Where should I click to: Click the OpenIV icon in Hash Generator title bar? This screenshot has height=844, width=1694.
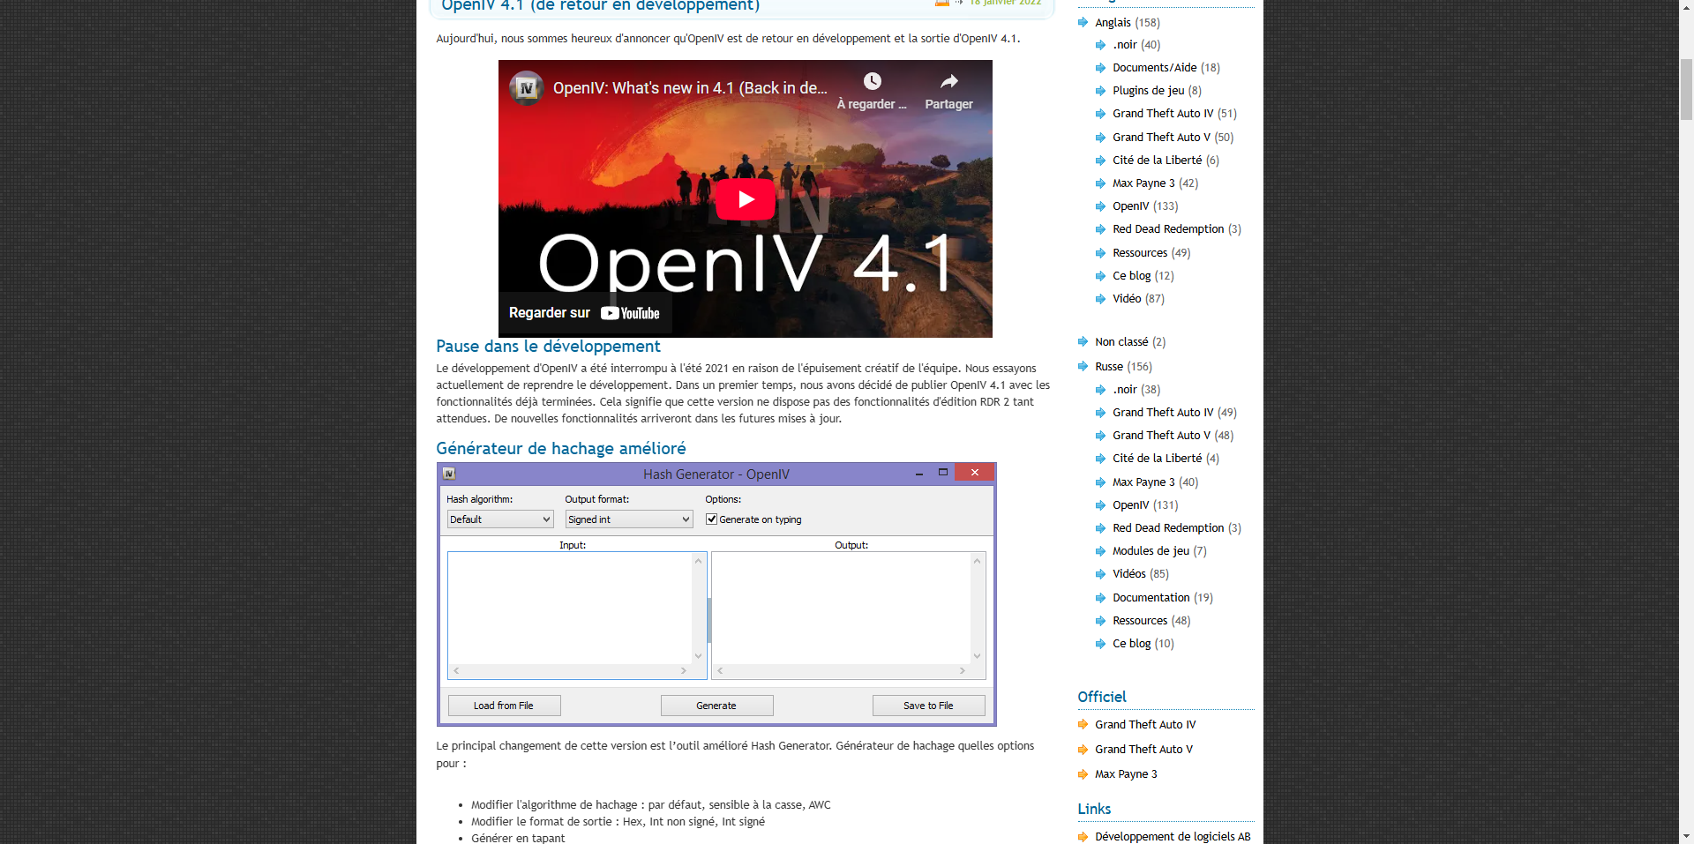[x=448, y=474]
